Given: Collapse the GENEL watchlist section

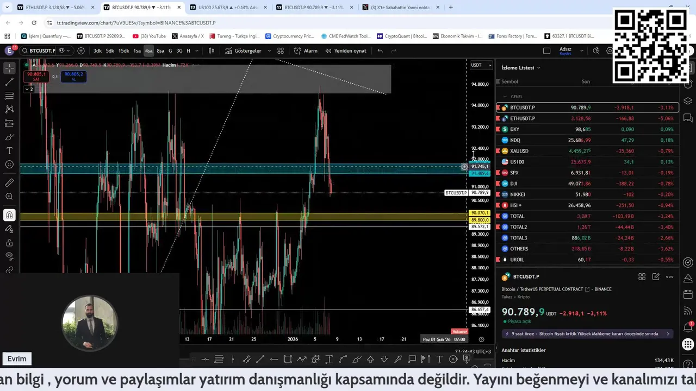Looking at the screenshot, I should [505, 97].
